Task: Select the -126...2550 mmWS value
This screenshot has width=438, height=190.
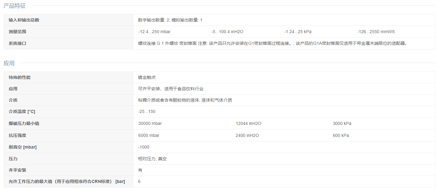Action: pyautogui.click(x=376, y=32)
